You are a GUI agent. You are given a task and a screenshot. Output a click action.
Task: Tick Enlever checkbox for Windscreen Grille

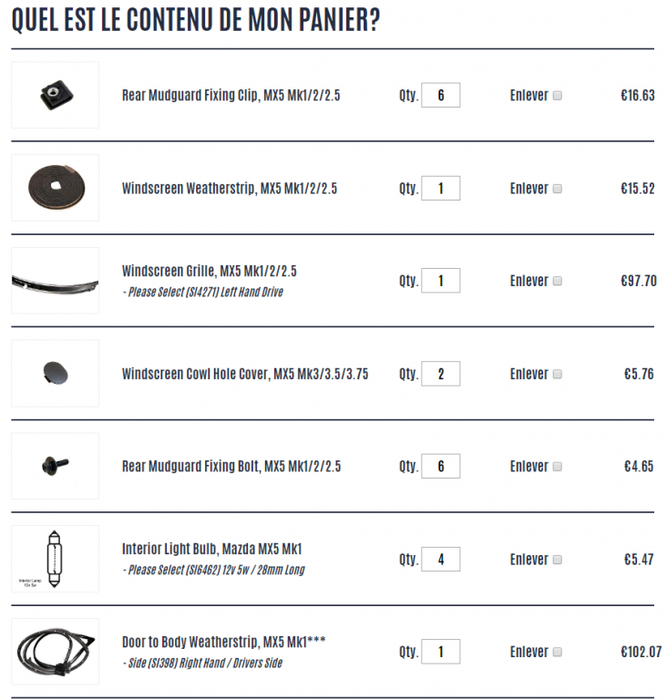point(557,281)
